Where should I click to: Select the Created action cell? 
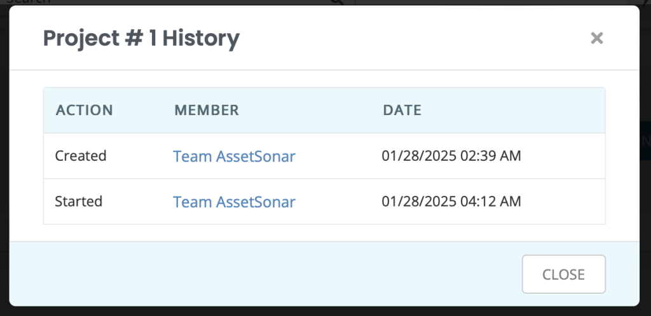pos(81,156)
